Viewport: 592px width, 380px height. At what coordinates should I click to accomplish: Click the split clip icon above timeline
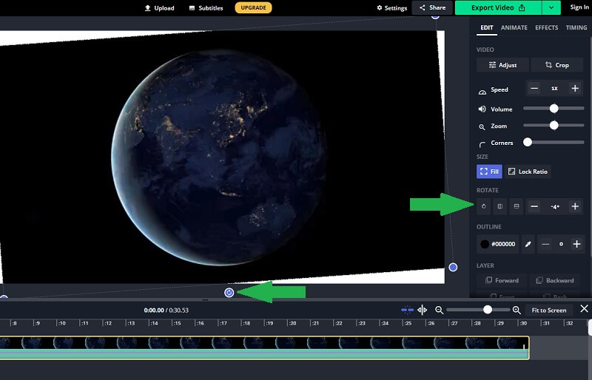(x=423, y=310)
